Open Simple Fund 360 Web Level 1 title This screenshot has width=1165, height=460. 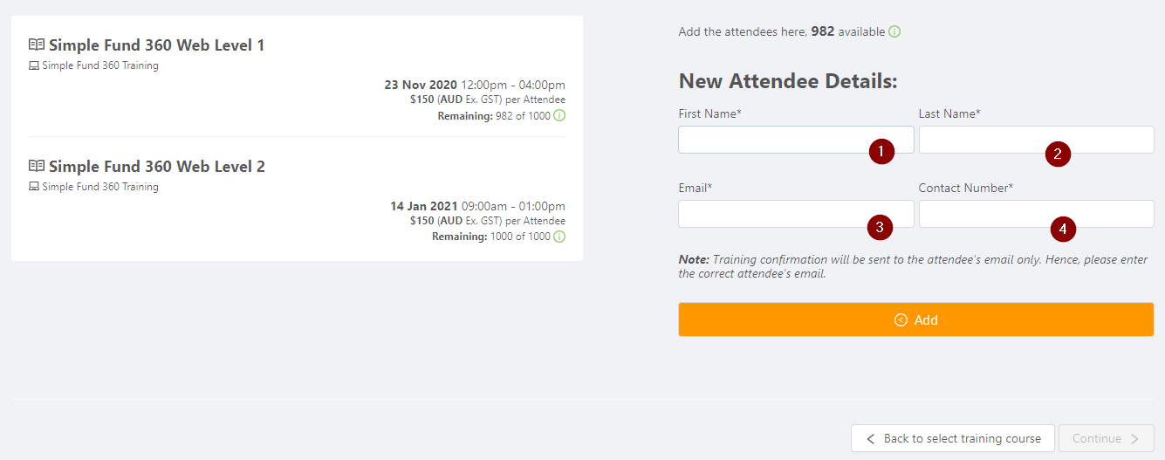156,45
